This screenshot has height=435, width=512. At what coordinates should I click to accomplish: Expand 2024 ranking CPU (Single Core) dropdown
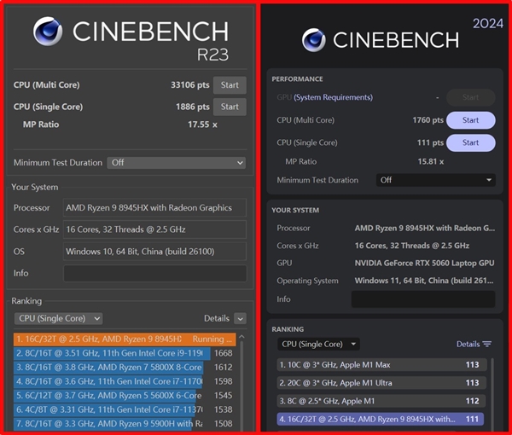(x=318, y=345)
